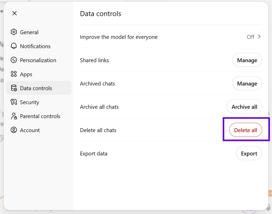Screen dimensions: 272x214
Task: Export your data
Action: [x=249, y=153]
